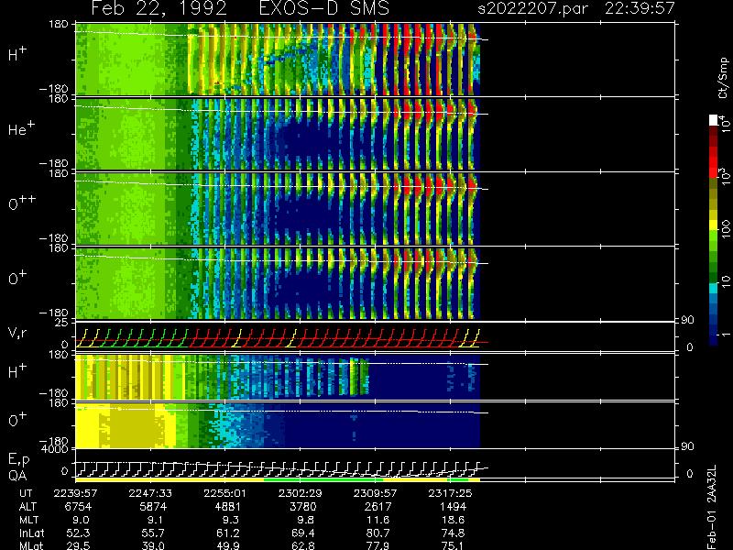Click the "MLT" row label
Viewport: 733px width, 550px height.
[x=28, y=520]
